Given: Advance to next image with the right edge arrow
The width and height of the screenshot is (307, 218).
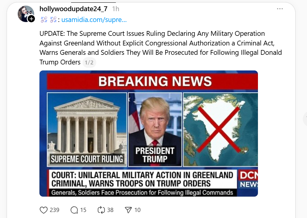Looking at the screenshot, I should point(305,119).
